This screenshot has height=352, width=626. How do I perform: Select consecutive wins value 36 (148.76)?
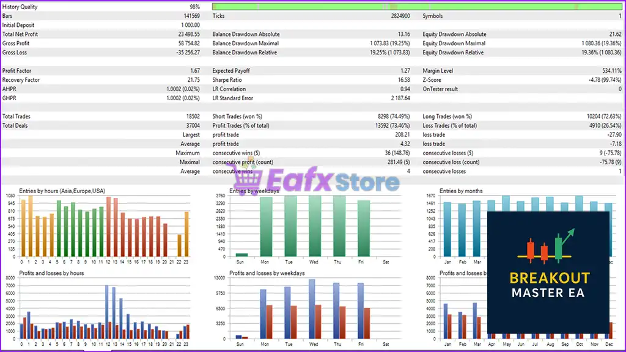397,153
